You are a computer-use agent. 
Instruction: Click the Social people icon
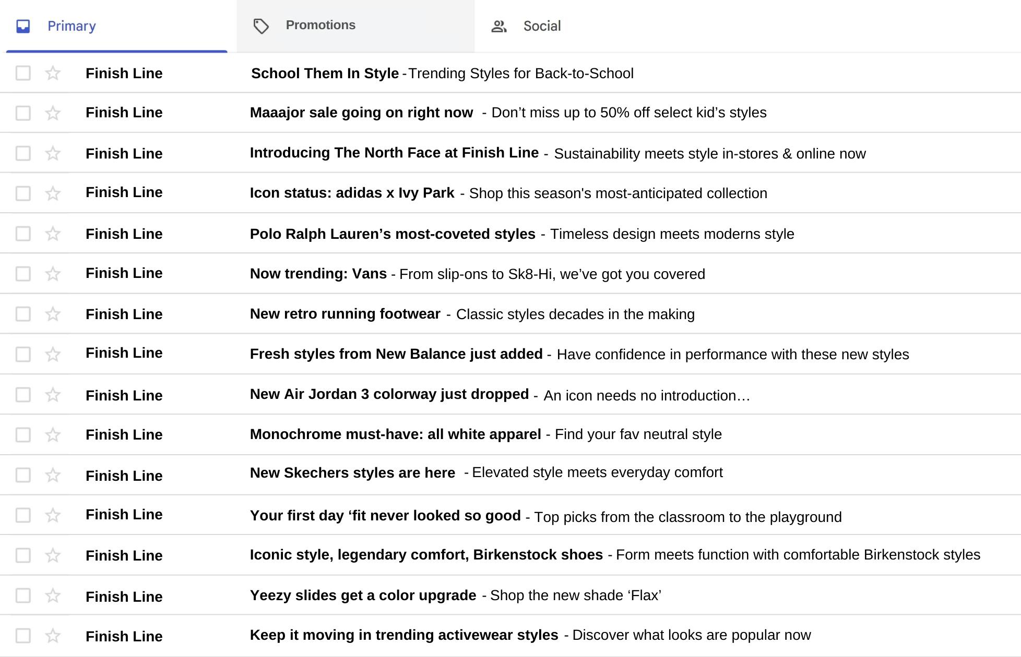[499, 27]
